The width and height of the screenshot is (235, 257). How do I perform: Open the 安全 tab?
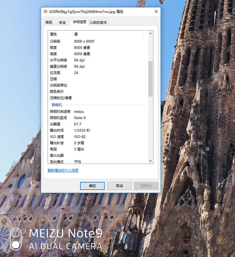62,22
